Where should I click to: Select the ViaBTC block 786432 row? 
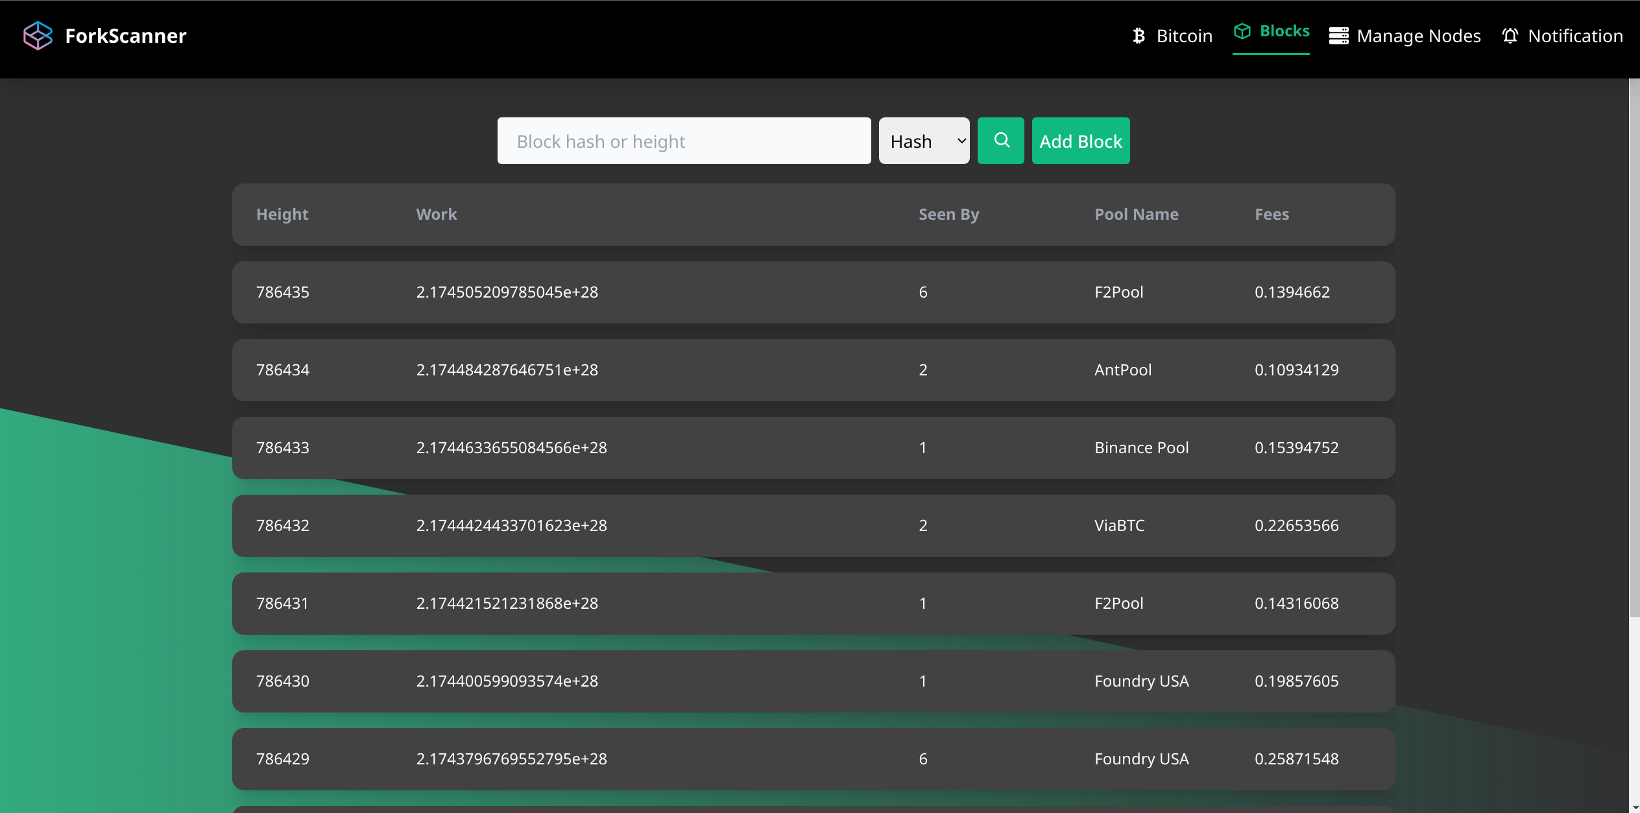point(813,526)
